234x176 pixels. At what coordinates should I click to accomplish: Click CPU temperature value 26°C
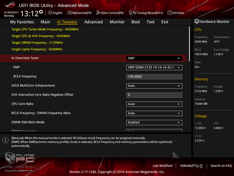pyautogui.click(x=217, y=42)
